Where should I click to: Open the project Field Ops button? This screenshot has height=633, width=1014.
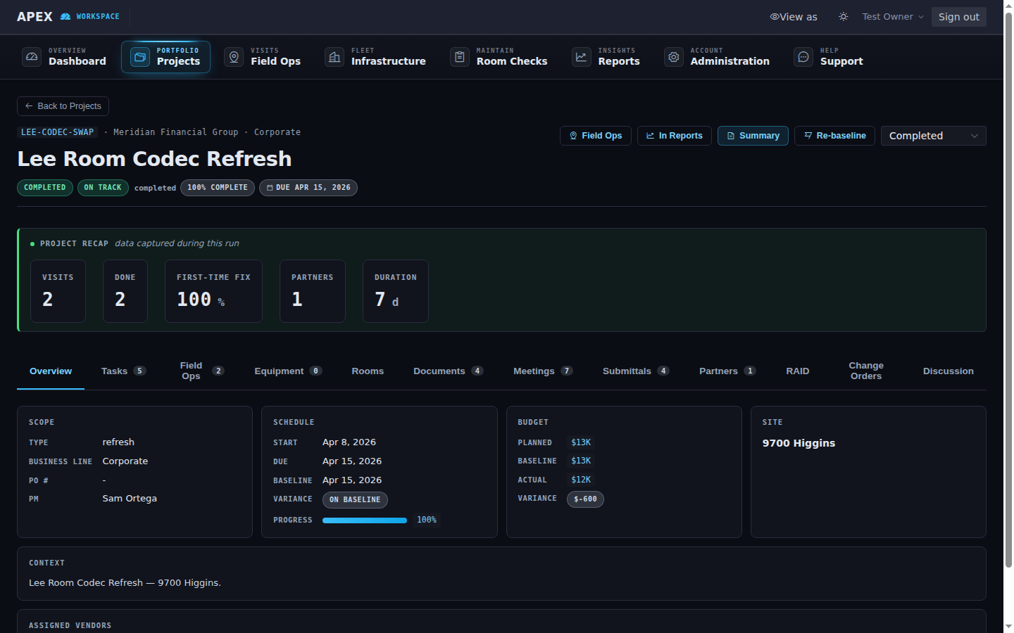click(x=596, y=136)
